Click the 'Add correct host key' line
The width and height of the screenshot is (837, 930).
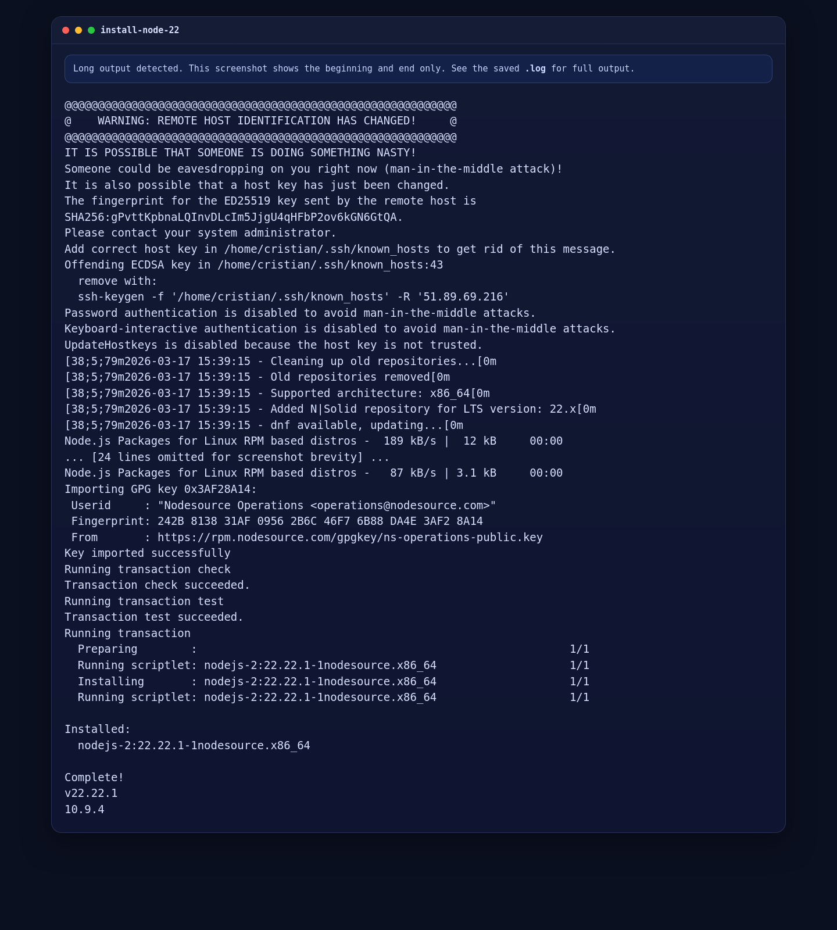pos(340,249)
